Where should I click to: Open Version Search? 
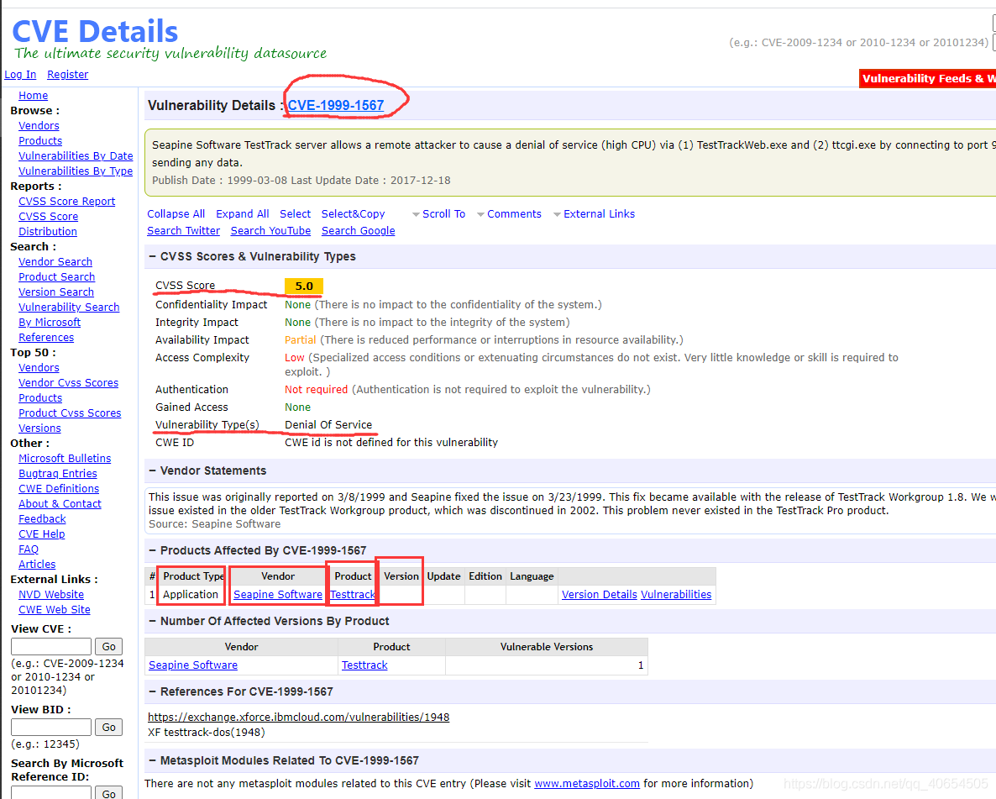coord(56,292)
